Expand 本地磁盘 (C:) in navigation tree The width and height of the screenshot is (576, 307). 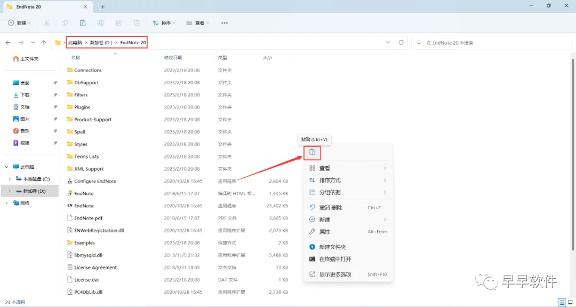click(x=10, y=179)
